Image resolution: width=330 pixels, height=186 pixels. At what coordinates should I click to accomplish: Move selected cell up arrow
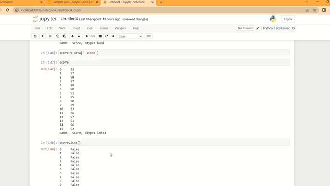pos(72,36)
